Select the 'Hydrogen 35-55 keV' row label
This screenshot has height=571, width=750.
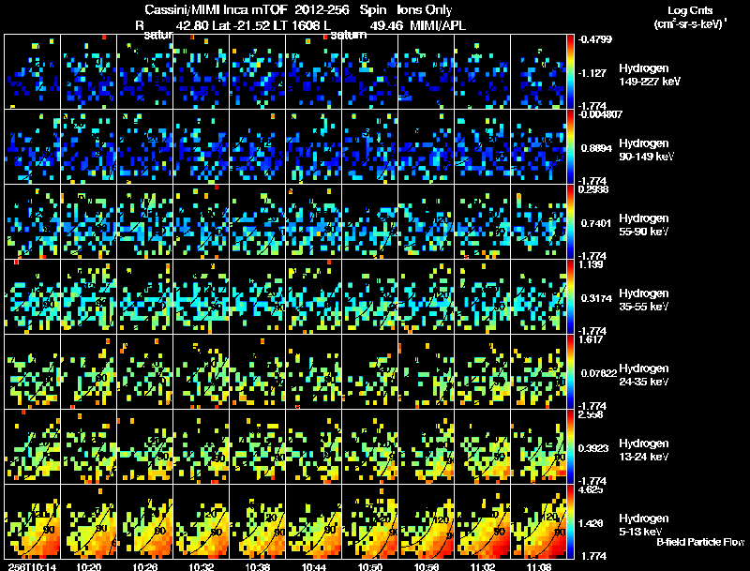[644, 300]
